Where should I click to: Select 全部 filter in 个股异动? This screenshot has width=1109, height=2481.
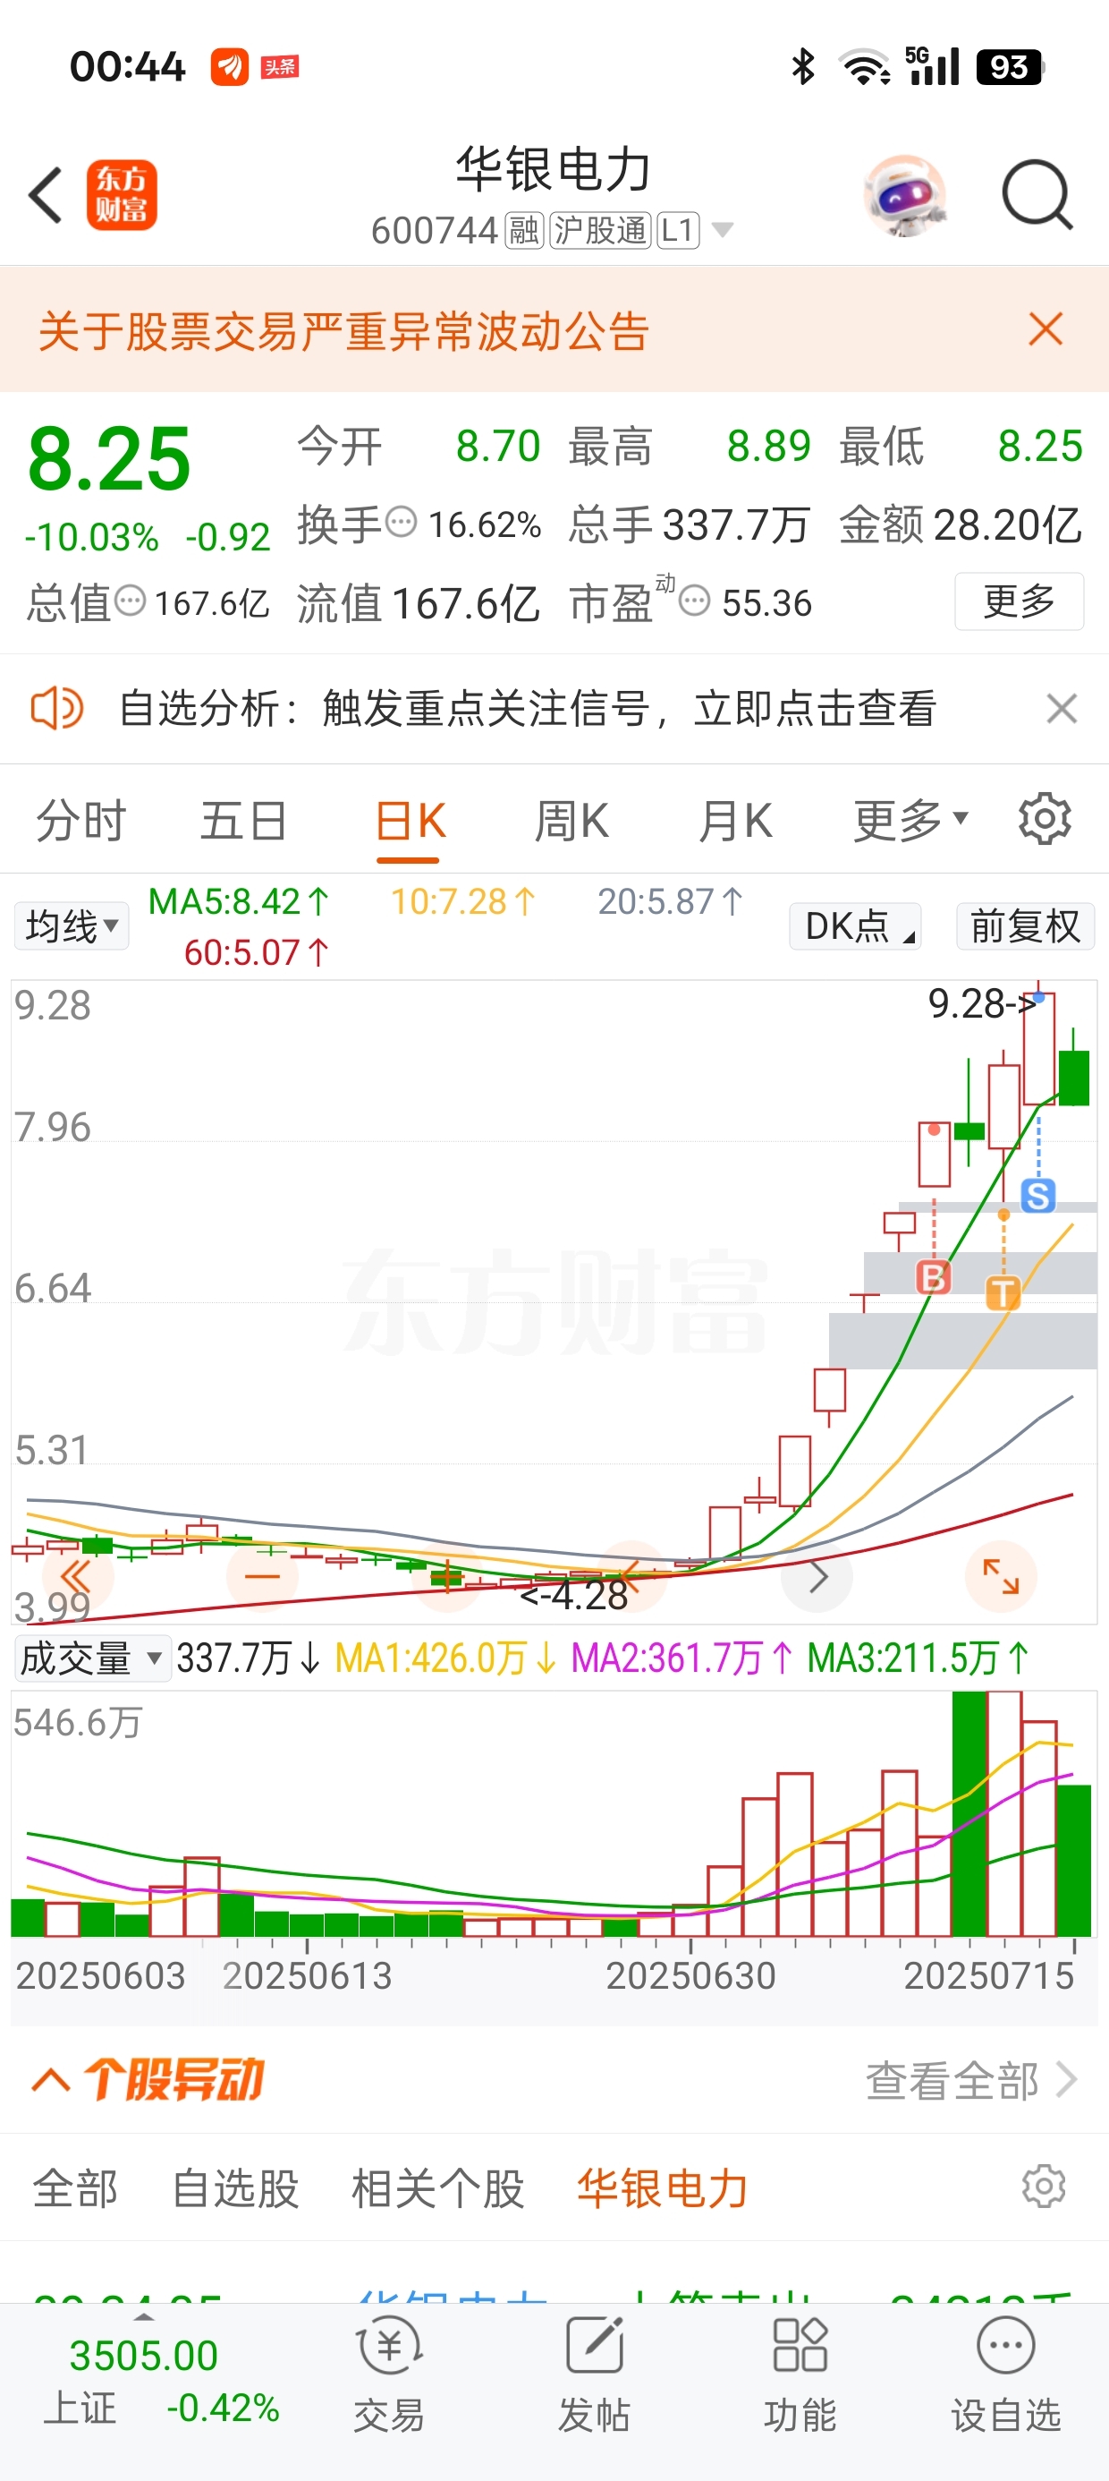75,2188
